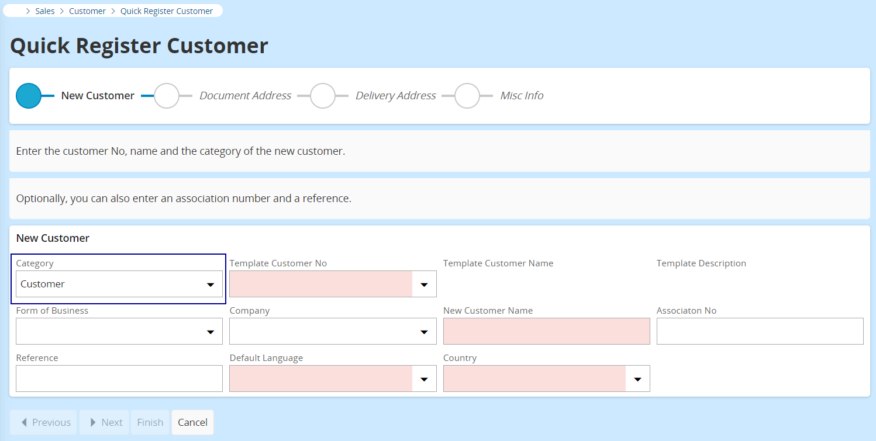Click the New Customer step circle

(x=29, y=96)
